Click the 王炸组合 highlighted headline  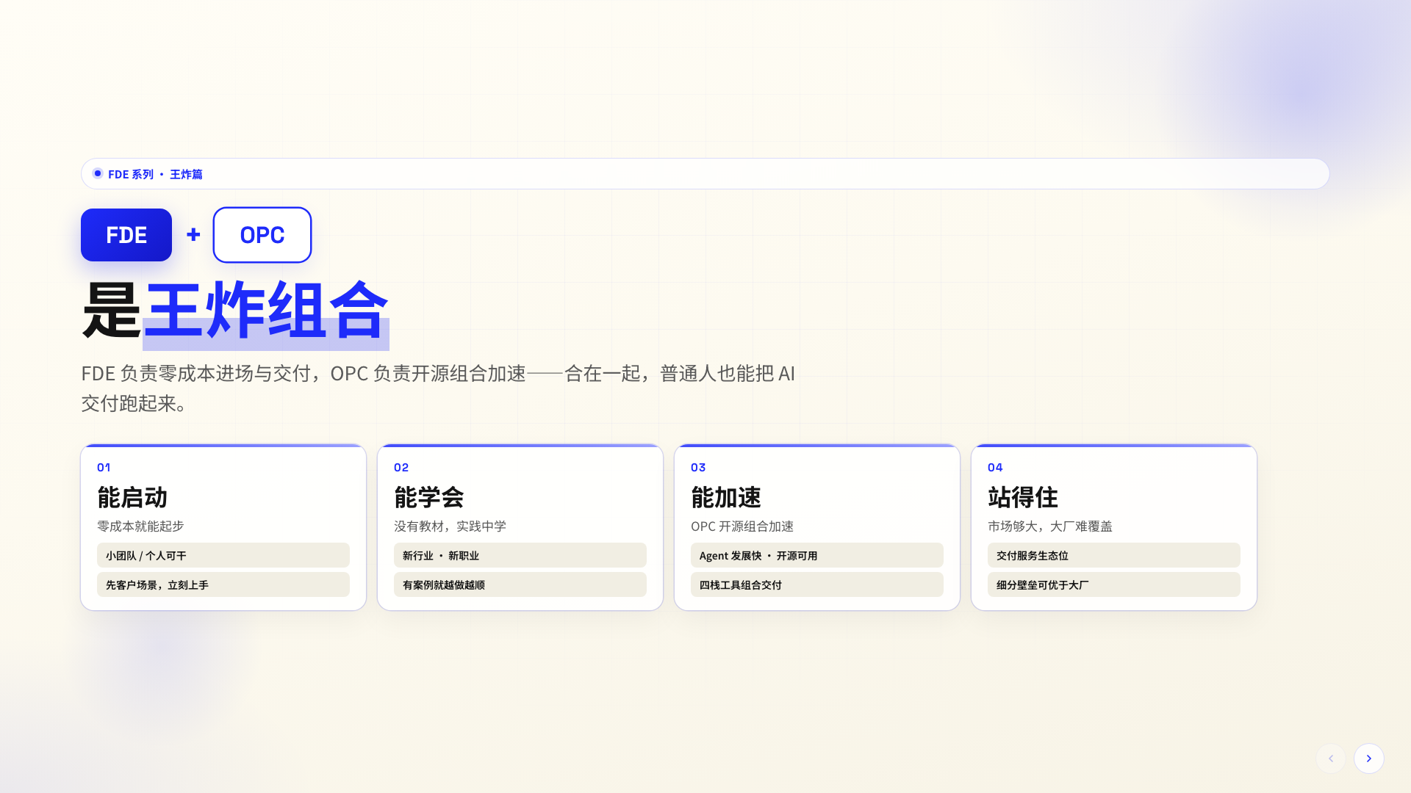coord(266,311)
